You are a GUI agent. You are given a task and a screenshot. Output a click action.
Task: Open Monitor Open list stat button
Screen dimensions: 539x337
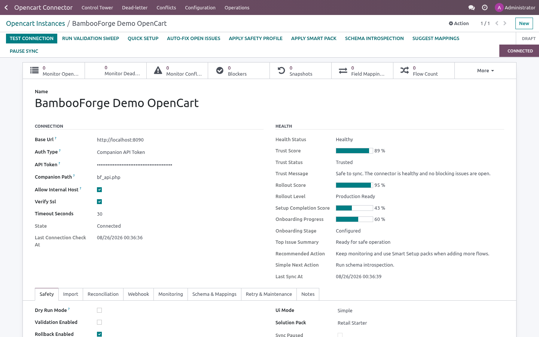pos(54,70)
